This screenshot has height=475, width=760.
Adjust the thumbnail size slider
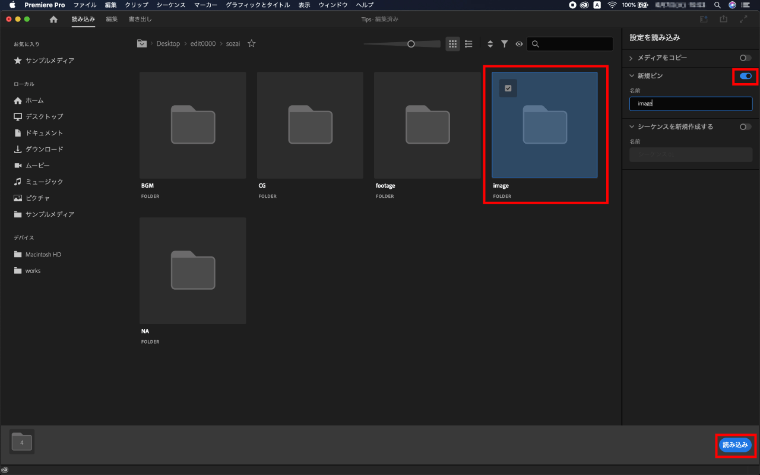[x=411, y=44]
